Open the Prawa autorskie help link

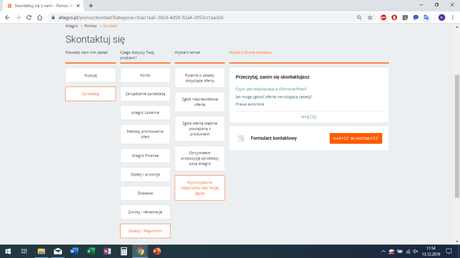click(x=250, y=104)
